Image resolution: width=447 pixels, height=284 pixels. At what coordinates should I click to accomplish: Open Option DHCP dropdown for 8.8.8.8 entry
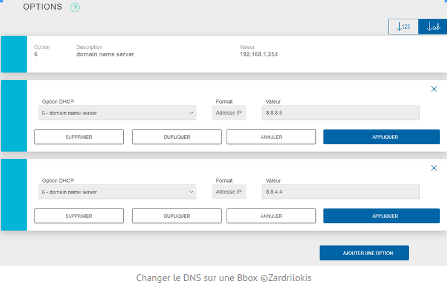point(115,113)
